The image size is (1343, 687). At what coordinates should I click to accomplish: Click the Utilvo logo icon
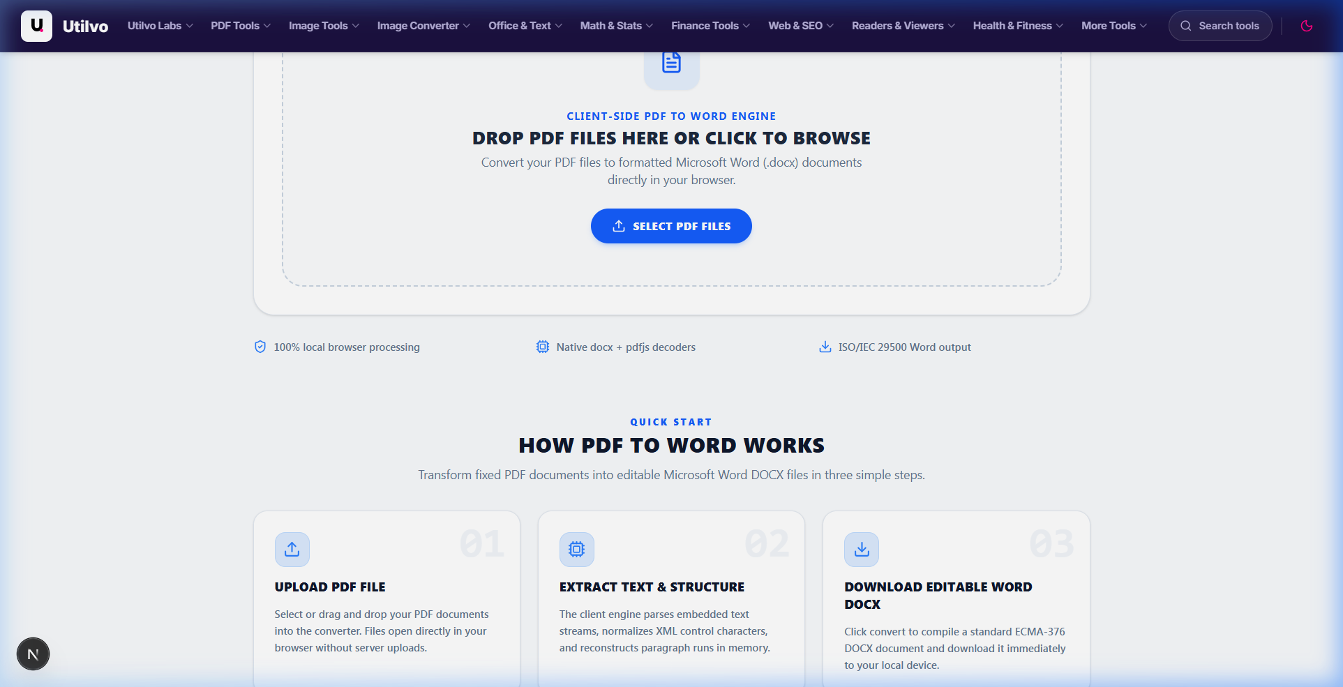pos(36,26)
